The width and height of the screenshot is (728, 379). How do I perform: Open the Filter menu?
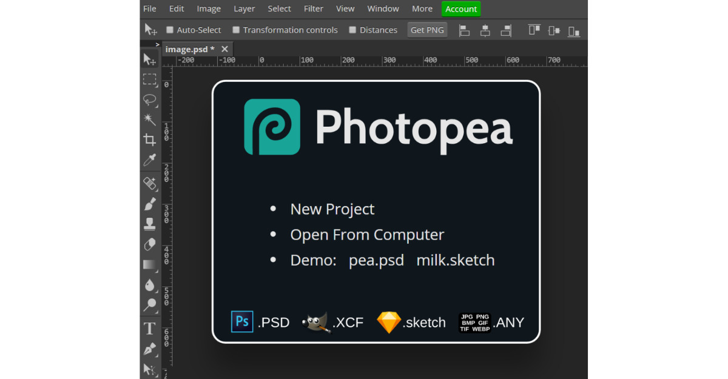coord(314,8)
